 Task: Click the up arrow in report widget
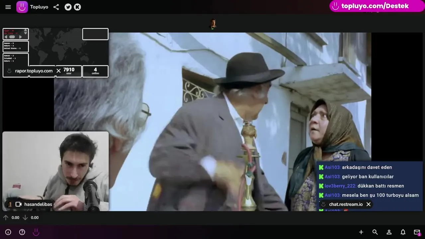(26, 30)
